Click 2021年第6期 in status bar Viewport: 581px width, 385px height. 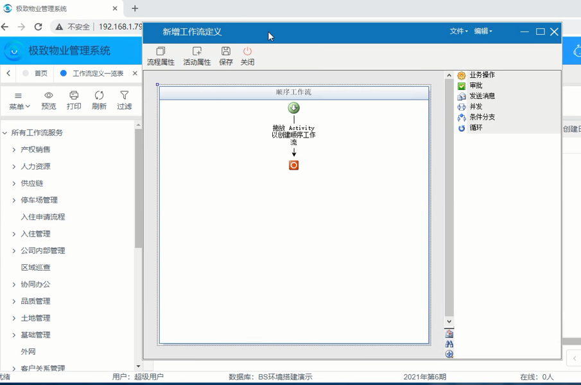(424, 377)
